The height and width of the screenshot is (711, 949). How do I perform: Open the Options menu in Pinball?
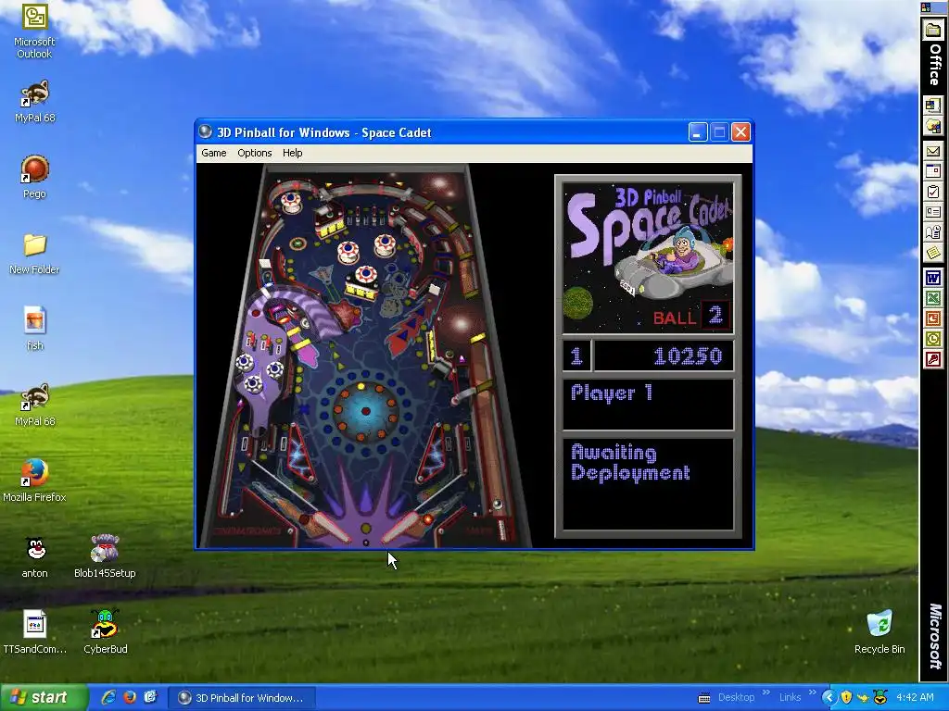coord(254,153)
